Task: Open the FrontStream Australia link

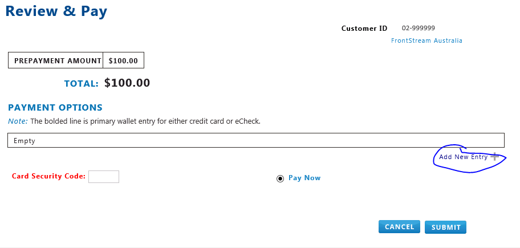Action: coord(426,40)
